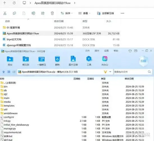Click the Apex英雄游戏展示网站t19uw breadcrumb
154x141 pixels.
click(x=52, y=3)
